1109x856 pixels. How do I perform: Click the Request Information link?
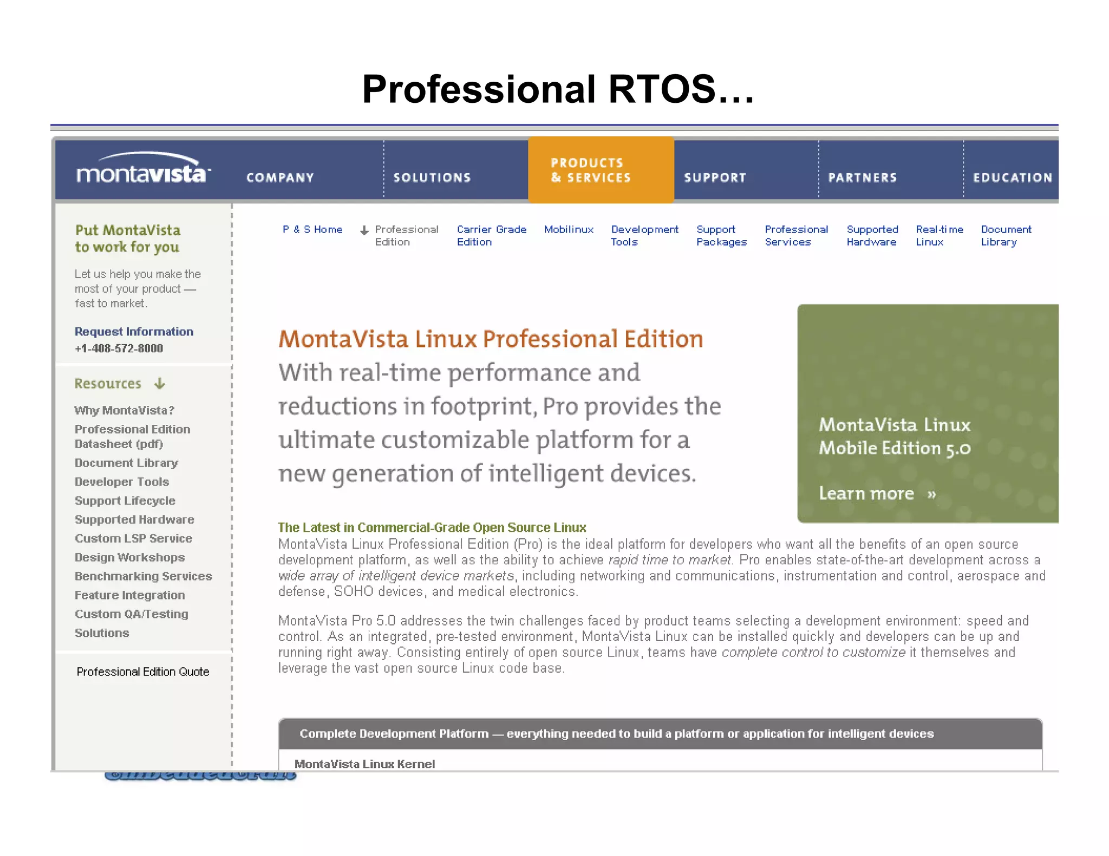click(x=134, y=332)
